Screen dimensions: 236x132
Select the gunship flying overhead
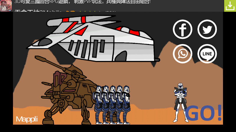tap(93, 39)
